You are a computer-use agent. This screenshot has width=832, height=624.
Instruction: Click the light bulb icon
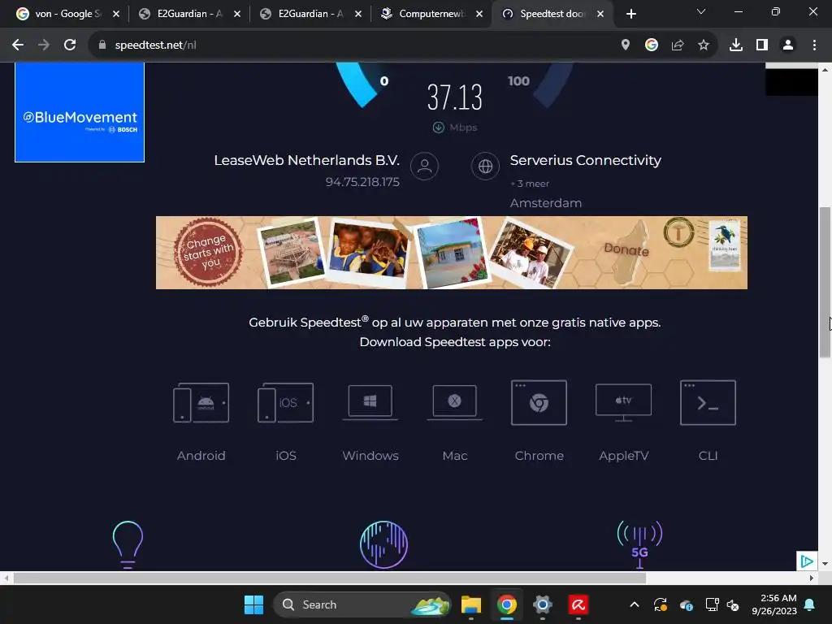point(128,544)
